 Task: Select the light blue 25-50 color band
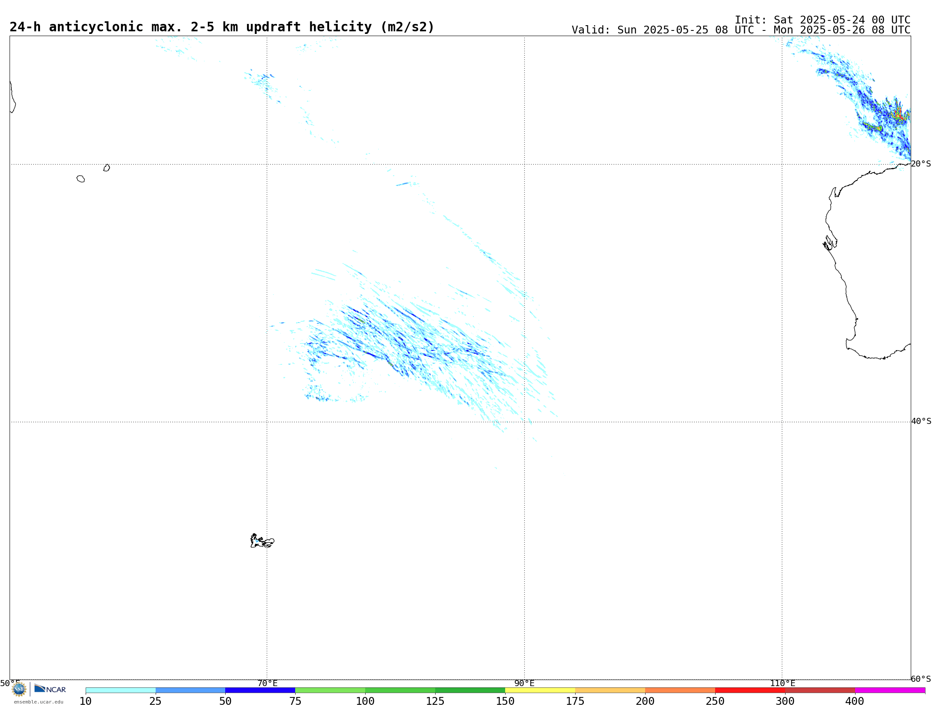190,690
